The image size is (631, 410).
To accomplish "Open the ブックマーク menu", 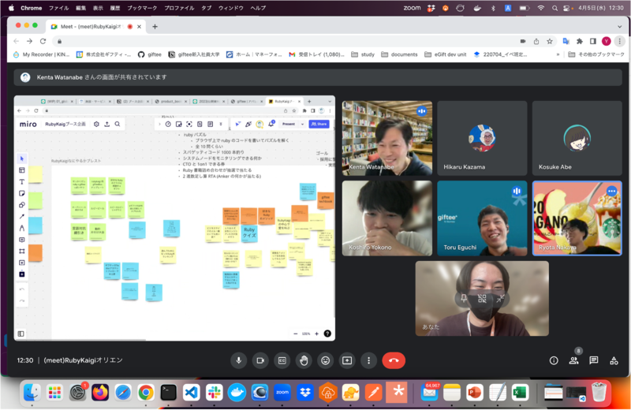I will pyautogui.click(x=142, y=8).
